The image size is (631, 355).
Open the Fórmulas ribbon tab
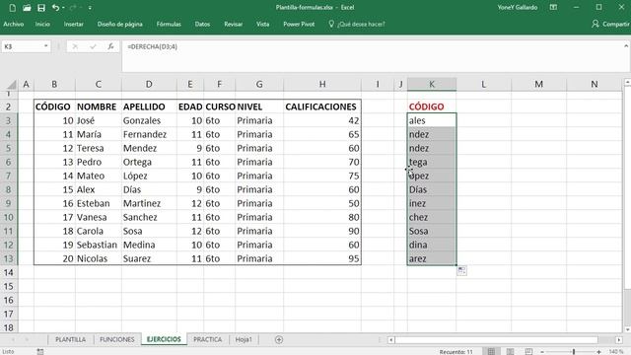click(169, 24)
